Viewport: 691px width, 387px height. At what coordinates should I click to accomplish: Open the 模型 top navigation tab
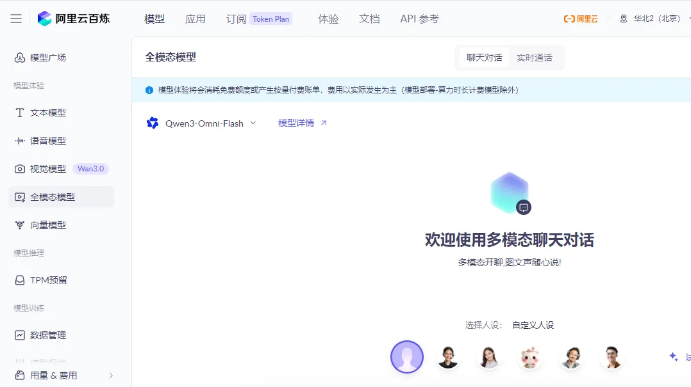154,19
